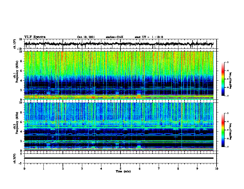Click the ch.1 colorbar log(PSD) unit label

[x=231, y=80]
